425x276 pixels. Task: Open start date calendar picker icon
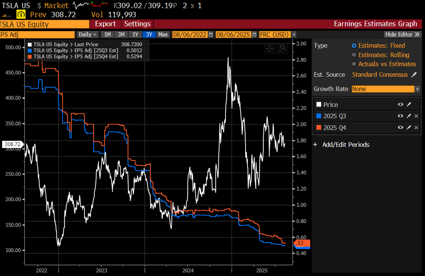coord(211,34)
